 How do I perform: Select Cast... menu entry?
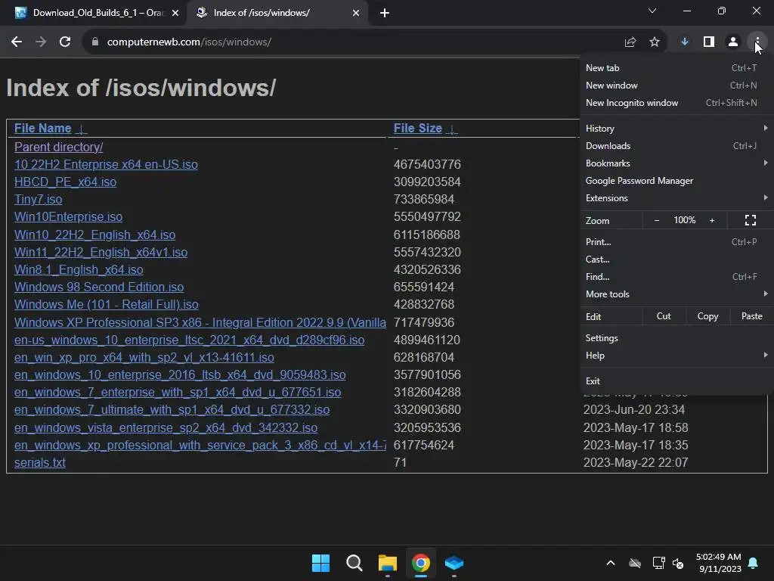pos(676,259)
